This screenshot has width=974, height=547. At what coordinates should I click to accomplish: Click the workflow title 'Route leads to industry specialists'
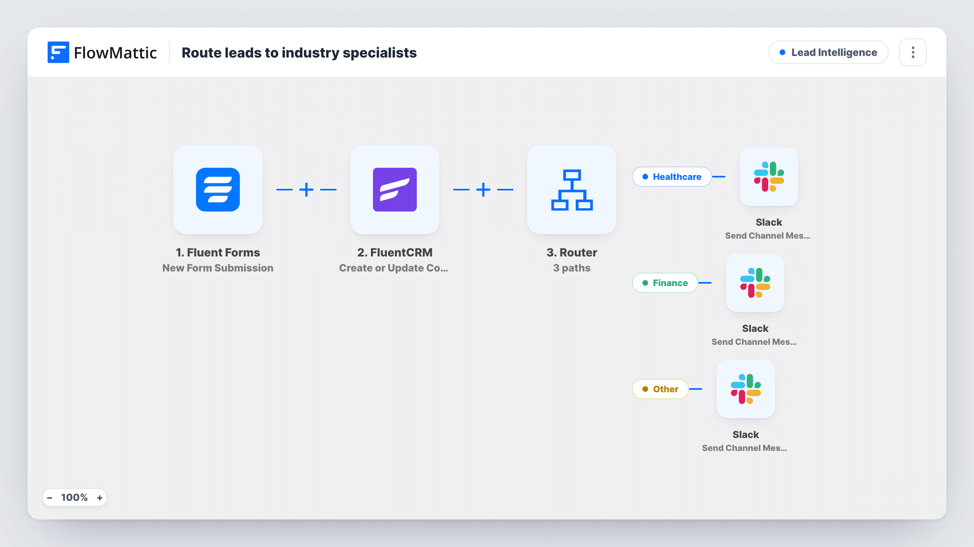click(x=299, y=53)
